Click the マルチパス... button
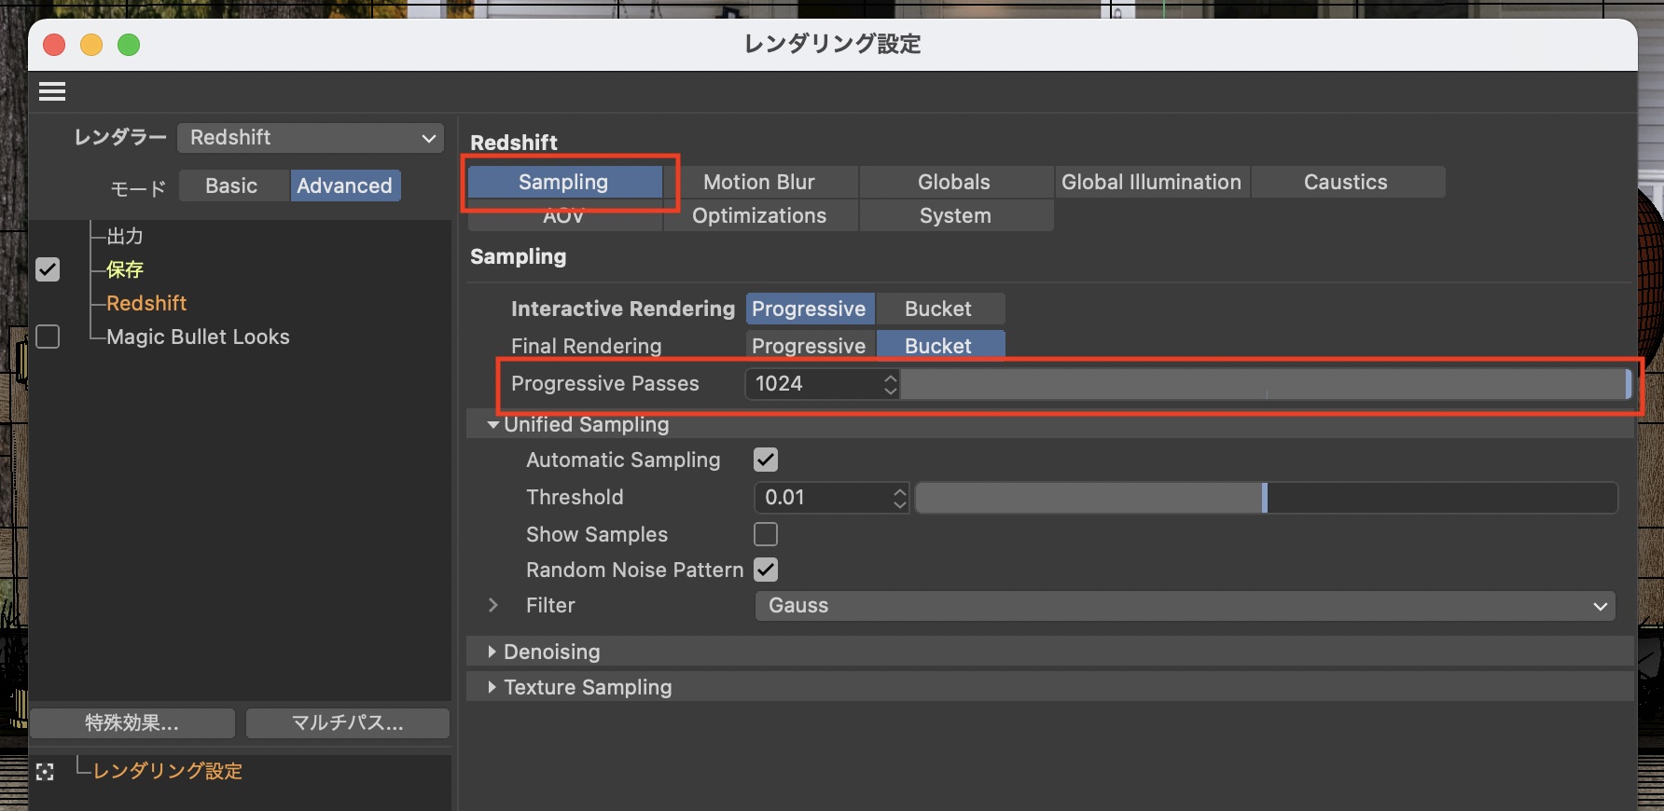The width and height of the screenshot is (1664, 811). coord(348,723)
